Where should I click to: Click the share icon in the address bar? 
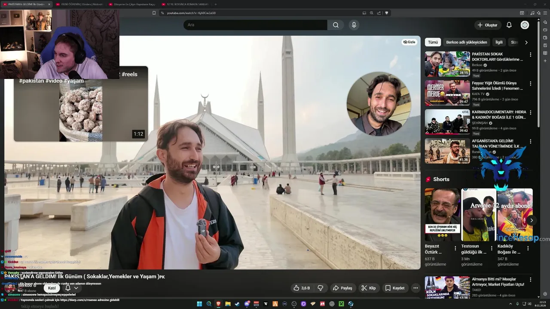point(379,13)
